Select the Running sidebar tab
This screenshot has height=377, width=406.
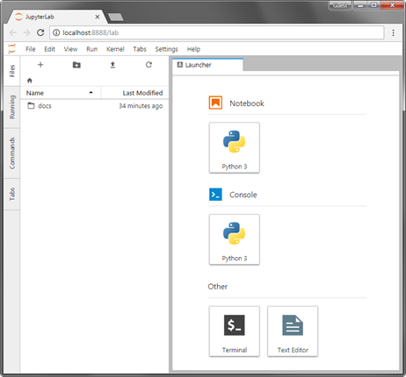coord(12,107)
